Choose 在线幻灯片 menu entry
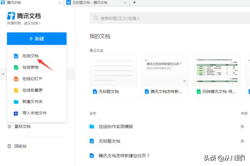The height and width of the screenshot is (166, 250). point(32,79)
